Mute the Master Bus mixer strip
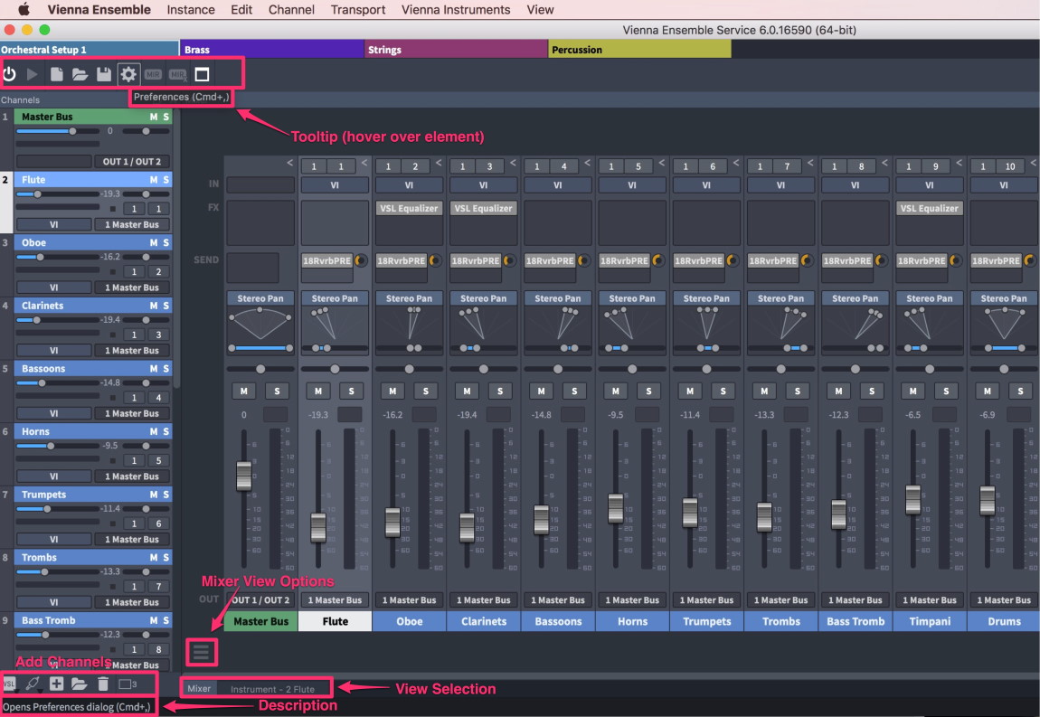 pyautogui.click(x=244, y=392)
